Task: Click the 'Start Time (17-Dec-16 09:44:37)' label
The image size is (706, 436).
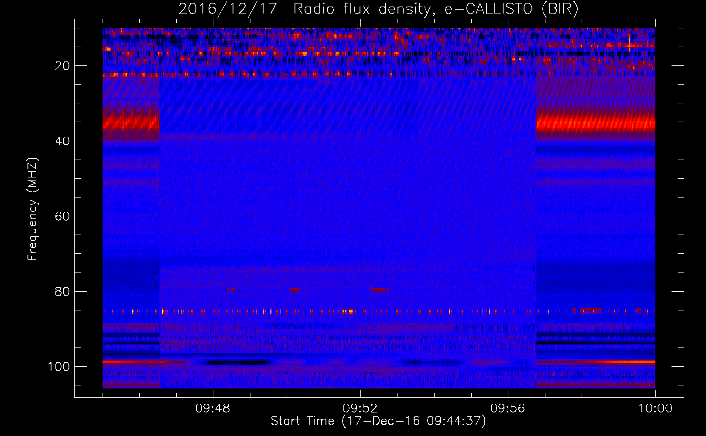Action: tap(378, 421)
